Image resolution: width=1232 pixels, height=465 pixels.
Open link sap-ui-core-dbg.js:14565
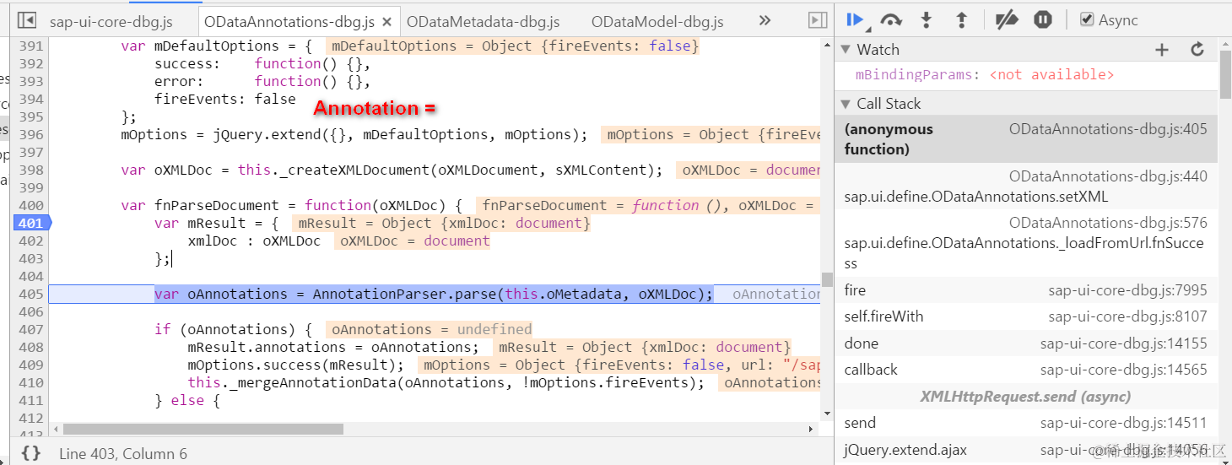click(x=1123, y=370)
